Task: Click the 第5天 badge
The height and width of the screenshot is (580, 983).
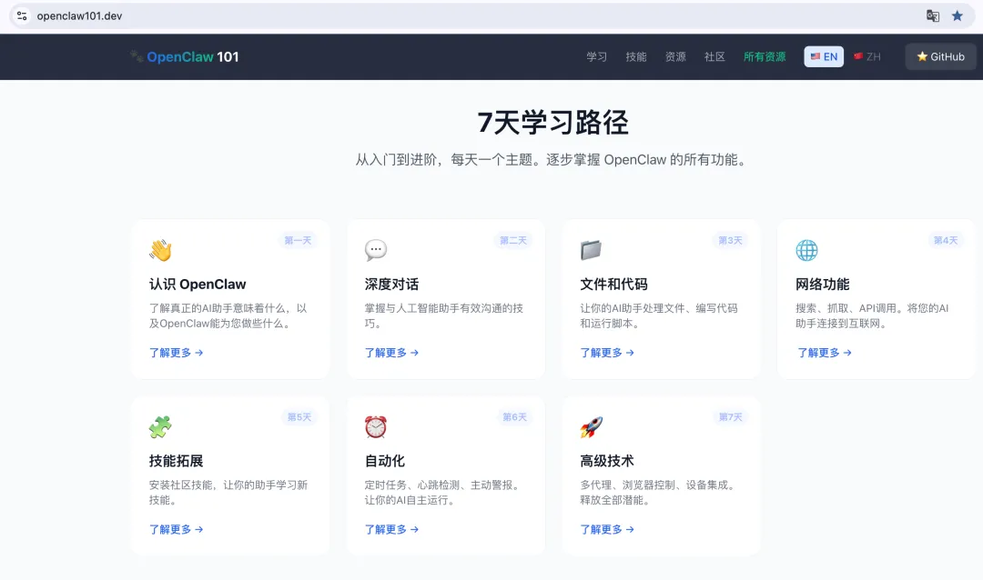Action: [299, 417]
